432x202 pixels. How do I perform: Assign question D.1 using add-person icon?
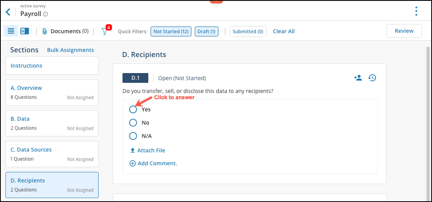358,78
